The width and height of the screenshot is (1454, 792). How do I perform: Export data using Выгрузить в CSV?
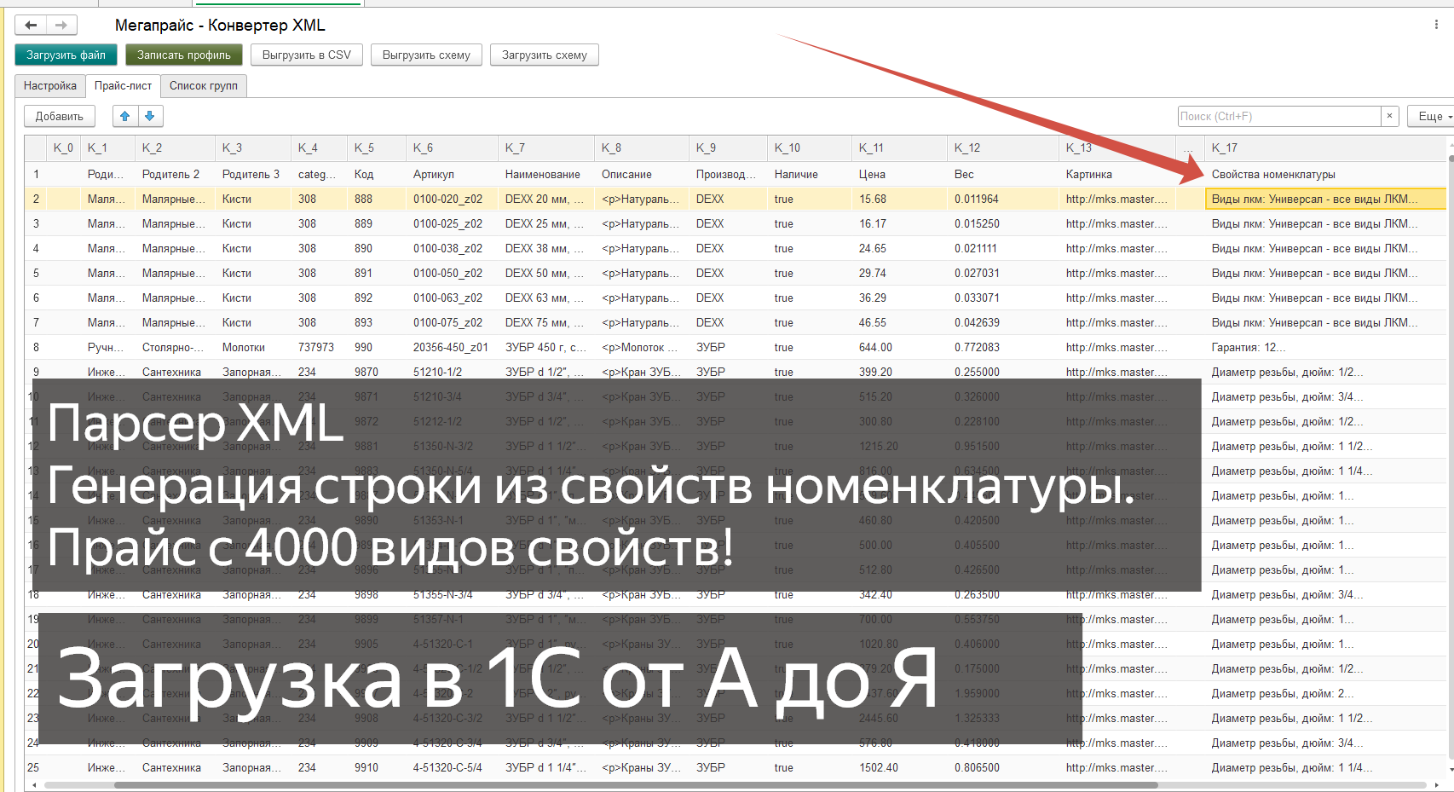307,55
